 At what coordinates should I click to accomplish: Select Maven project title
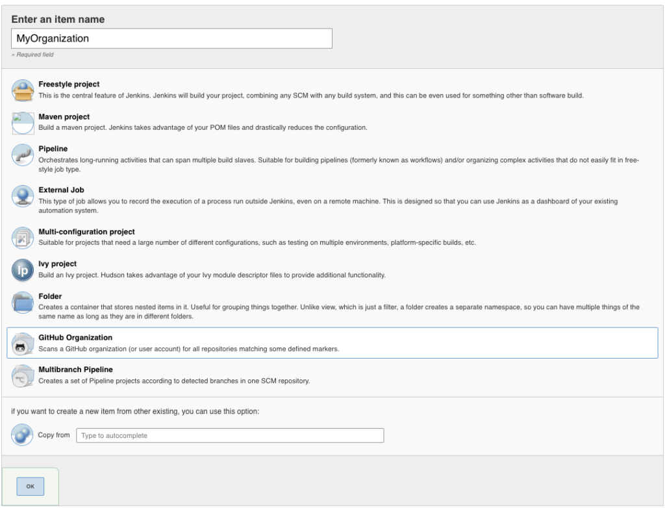coord(64,117)
